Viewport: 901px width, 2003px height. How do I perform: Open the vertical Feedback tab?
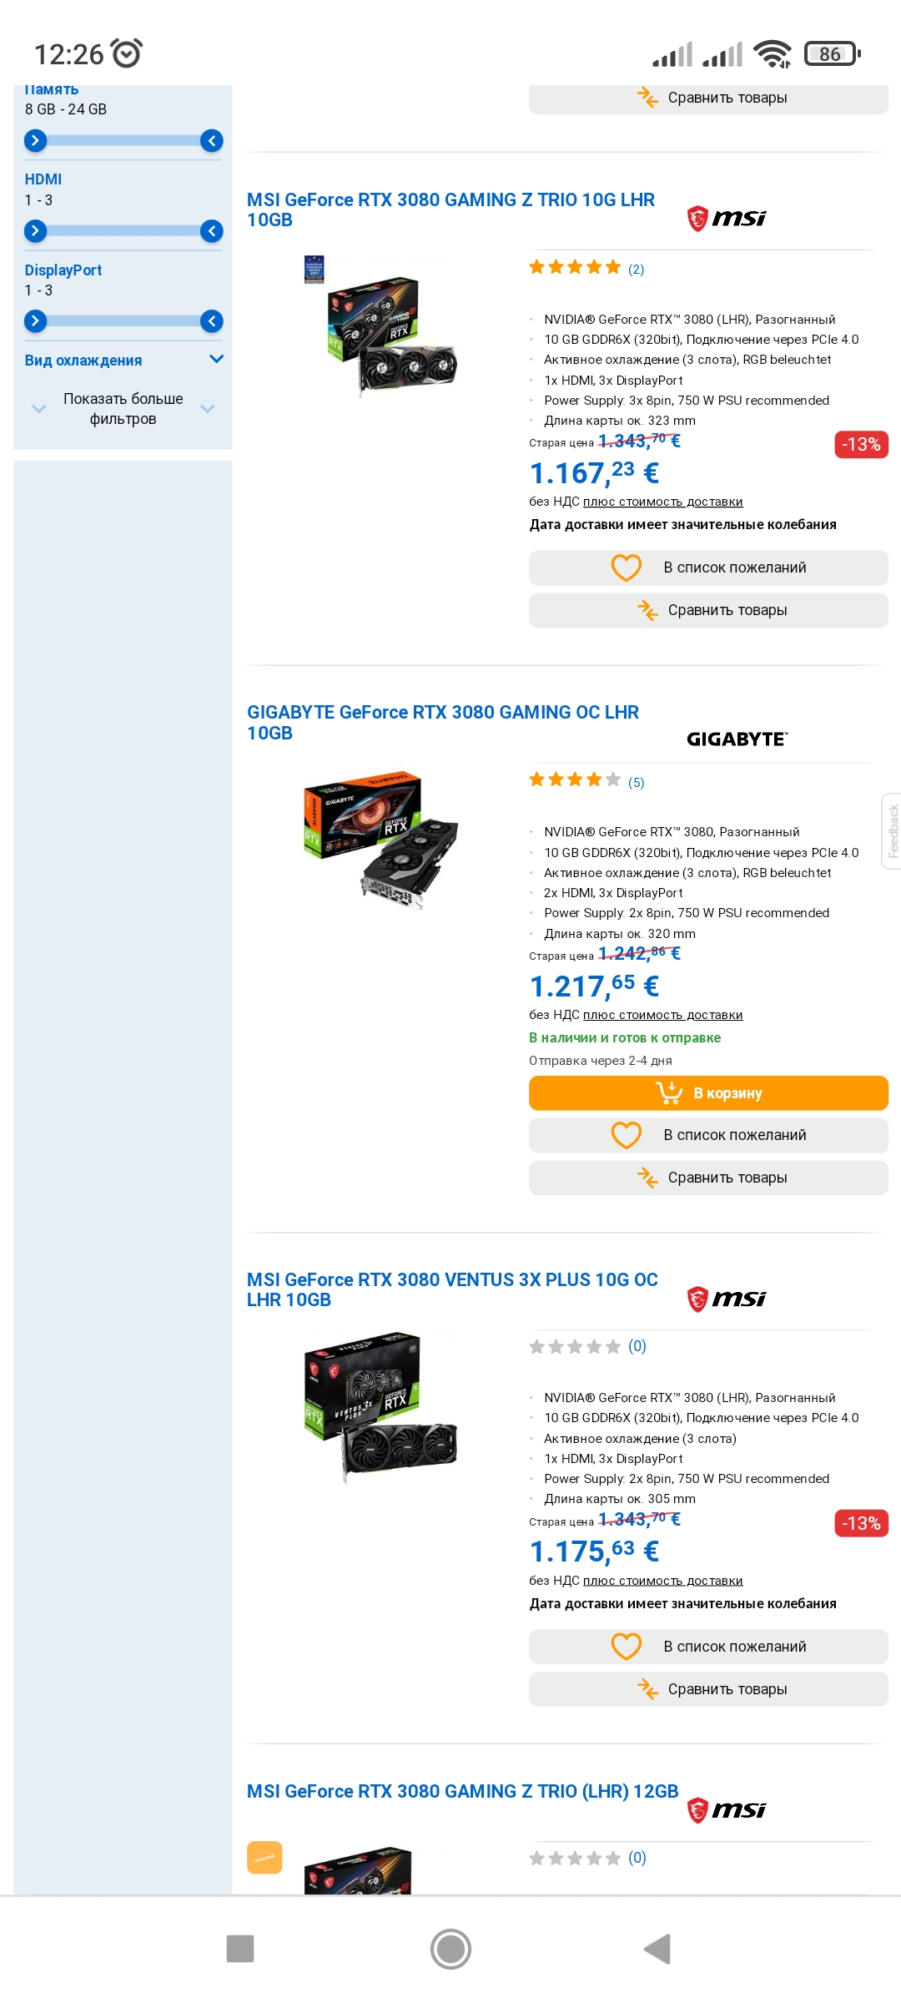coord(892,831)
